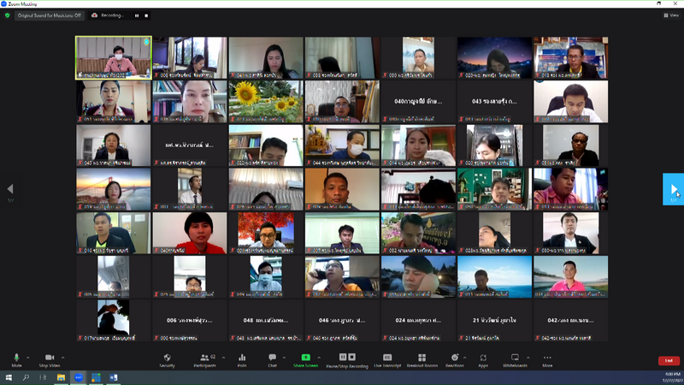The height and width of the screenshot is (385, 684).
Task: Select the Golden Gate bridge background tile
Action: [x=114, y=189]
